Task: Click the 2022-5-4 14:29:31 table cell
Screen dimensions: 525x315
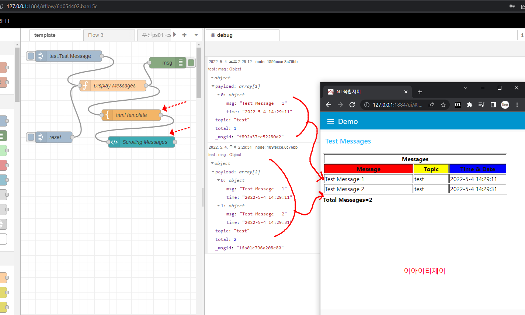Action: coord(478,189)
